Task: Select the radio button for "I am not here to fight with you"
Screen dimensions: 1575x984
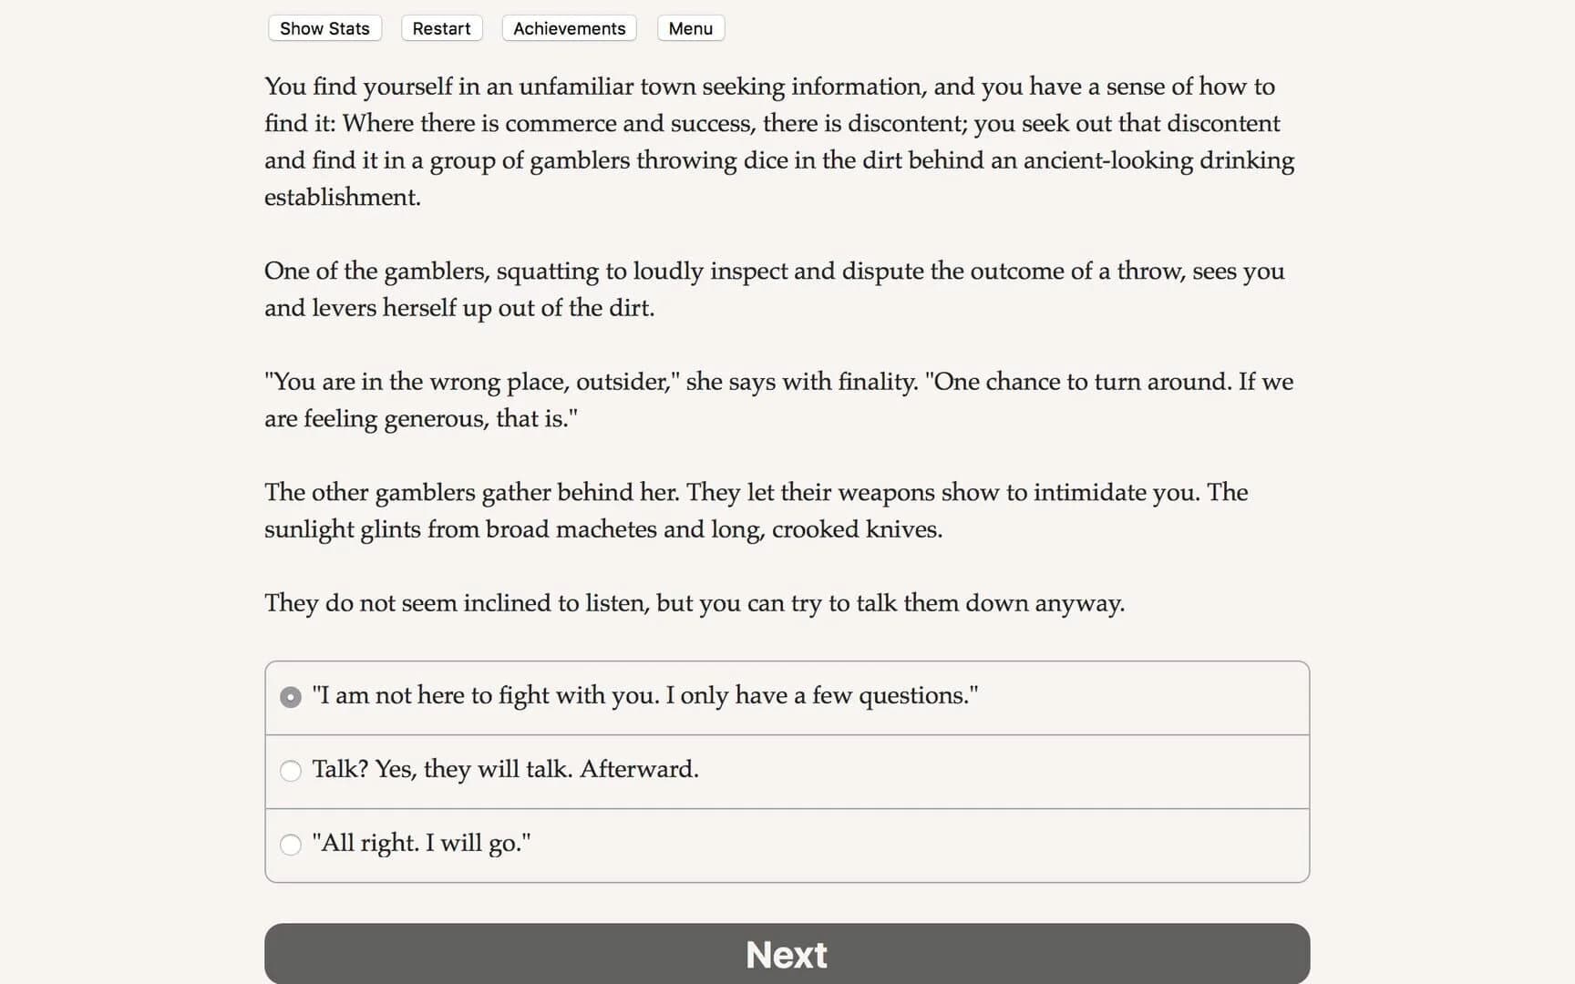Action: 290,696
